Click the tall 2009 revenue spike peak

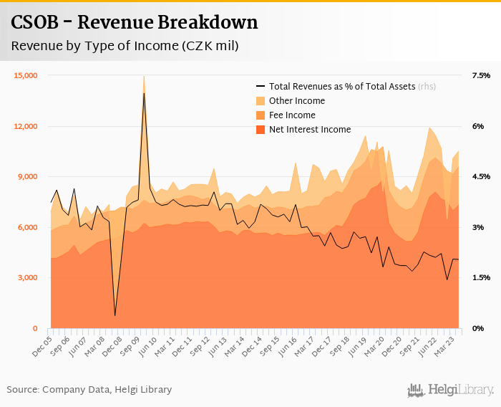(x=144, y=77)
